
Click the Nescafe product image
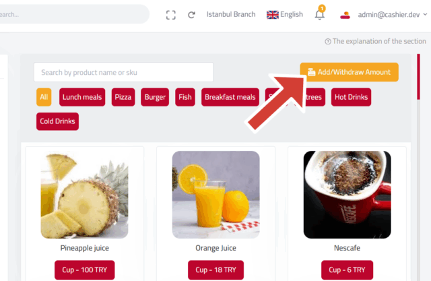(347, 195)
